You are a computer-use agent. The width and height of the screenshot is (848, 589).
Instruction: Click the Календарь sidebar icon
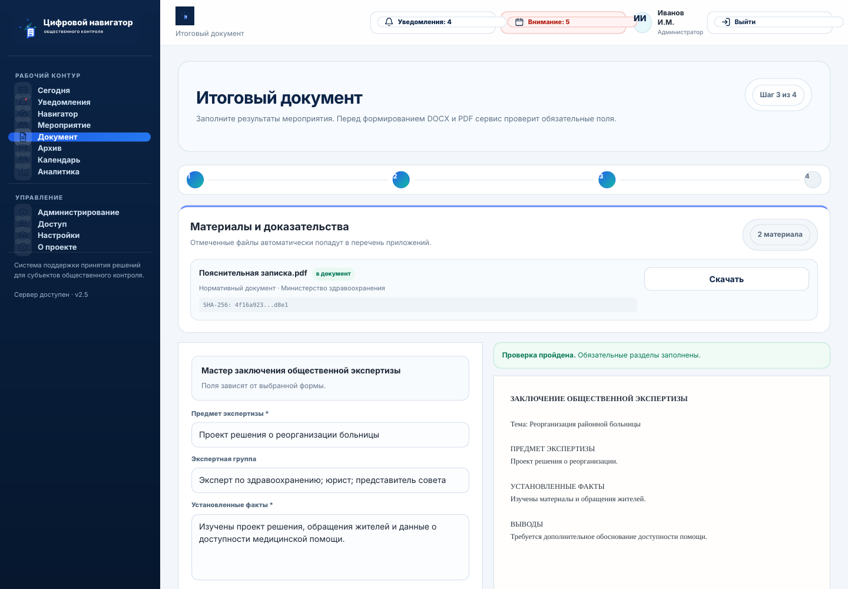(23, 160)
